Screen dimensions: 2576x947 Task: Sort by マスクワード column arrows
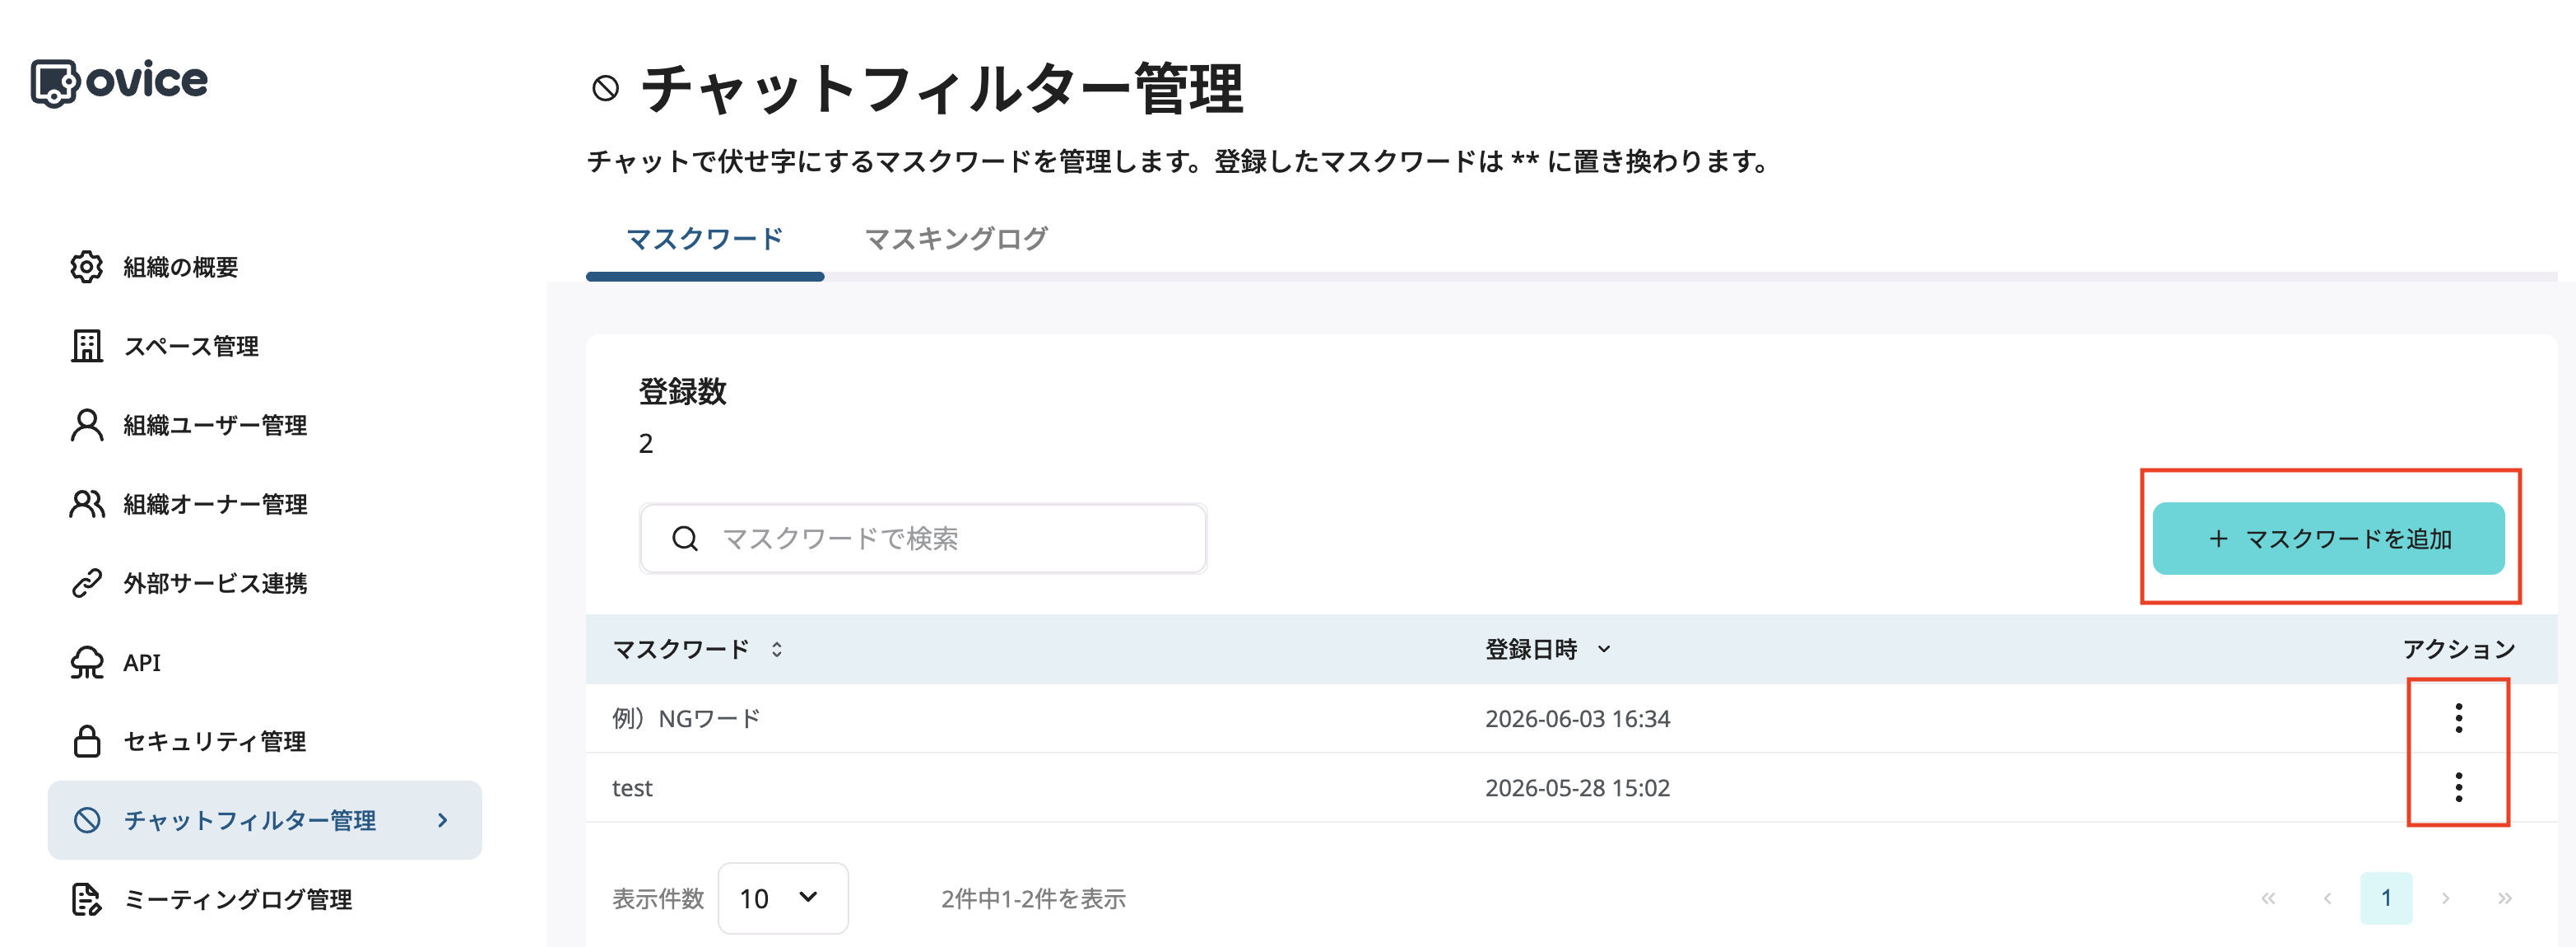point(776,649)
